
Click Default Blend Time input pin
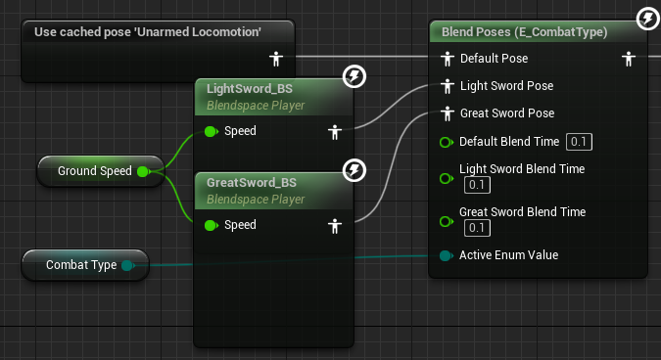click(x=446, y=142)
